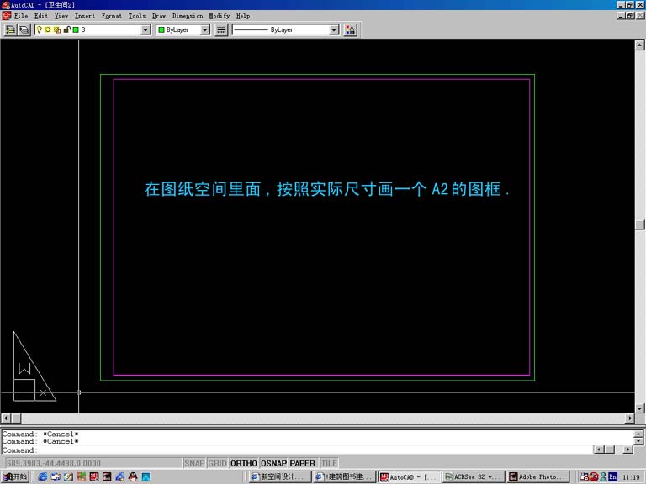Open the Draw menu
This screenshot has height=484, width=646.
[x=159, y=16]
